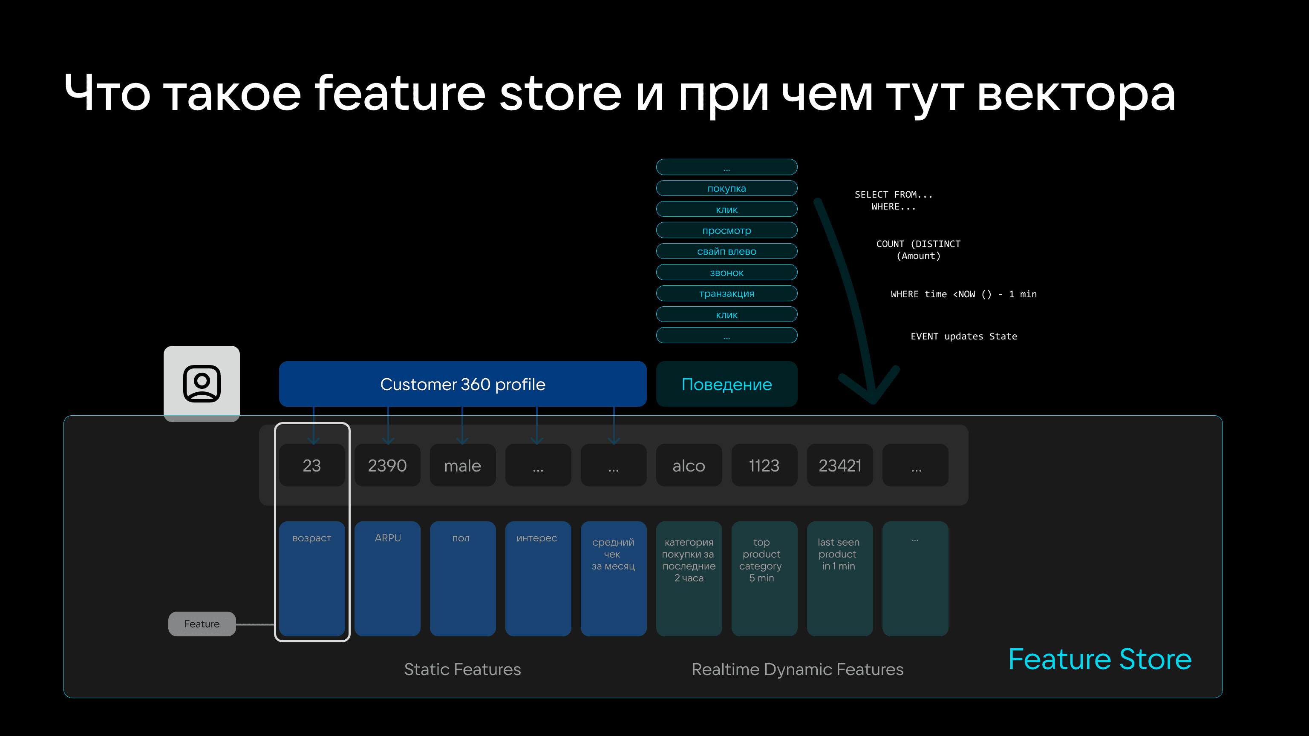The image size is (1309, 736).
Task: Click the user profile avatar icon
Action: [201, 383]
